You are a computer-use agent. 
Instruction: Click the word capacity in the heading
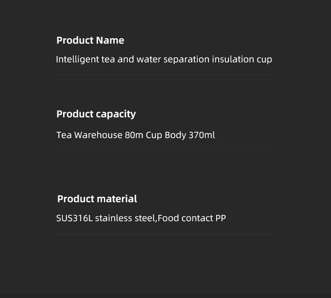[x=116, y=114]
